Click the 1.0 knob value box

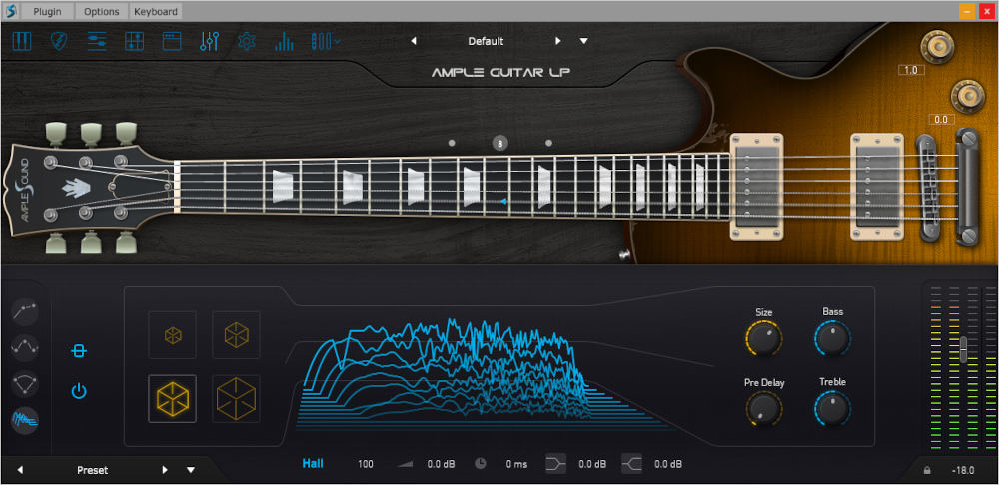click(x=910, y=70)
